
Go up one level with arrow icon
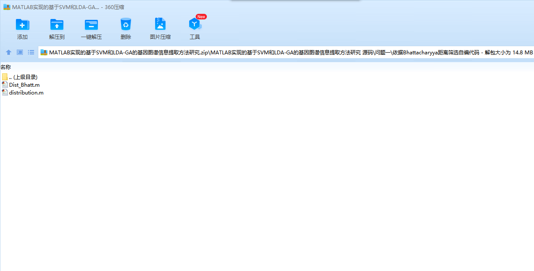pyautogui.click(x=9, y=52)
